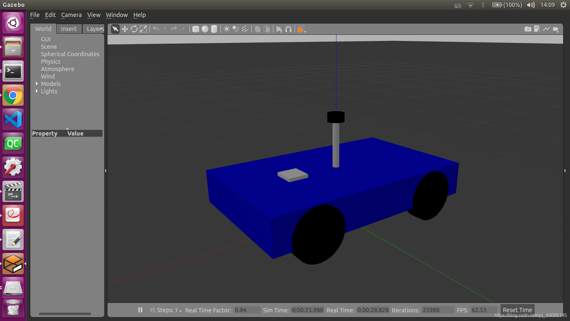Toggle video recording icon
The image size is (570, 321).
[x=556, y=29]
